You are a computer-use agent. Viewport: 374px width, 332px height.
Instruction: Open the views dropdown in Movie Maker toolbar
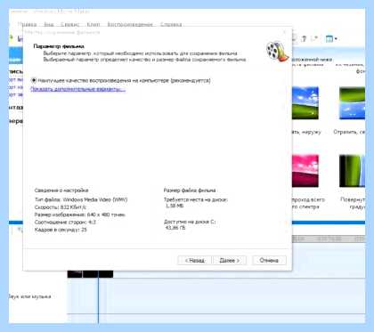pyautogui.click(x=331, y=39)
